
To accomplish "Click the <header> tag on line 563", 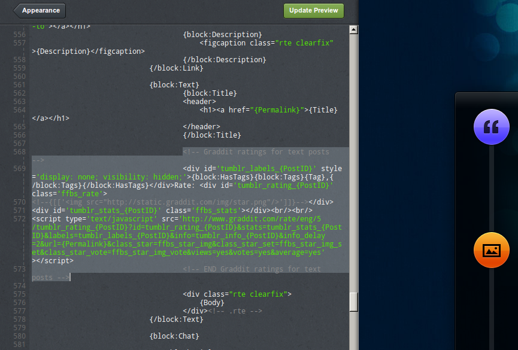I will [x=199, y=102].
